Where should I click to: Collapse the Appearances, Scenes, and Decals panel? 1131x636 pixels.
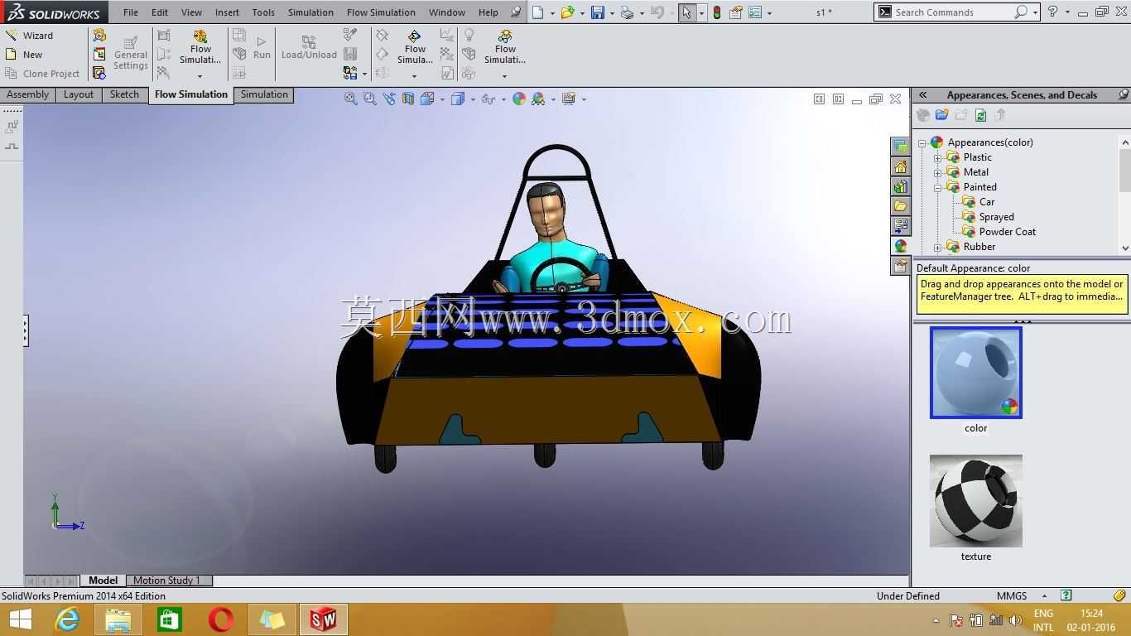(922, 95)
